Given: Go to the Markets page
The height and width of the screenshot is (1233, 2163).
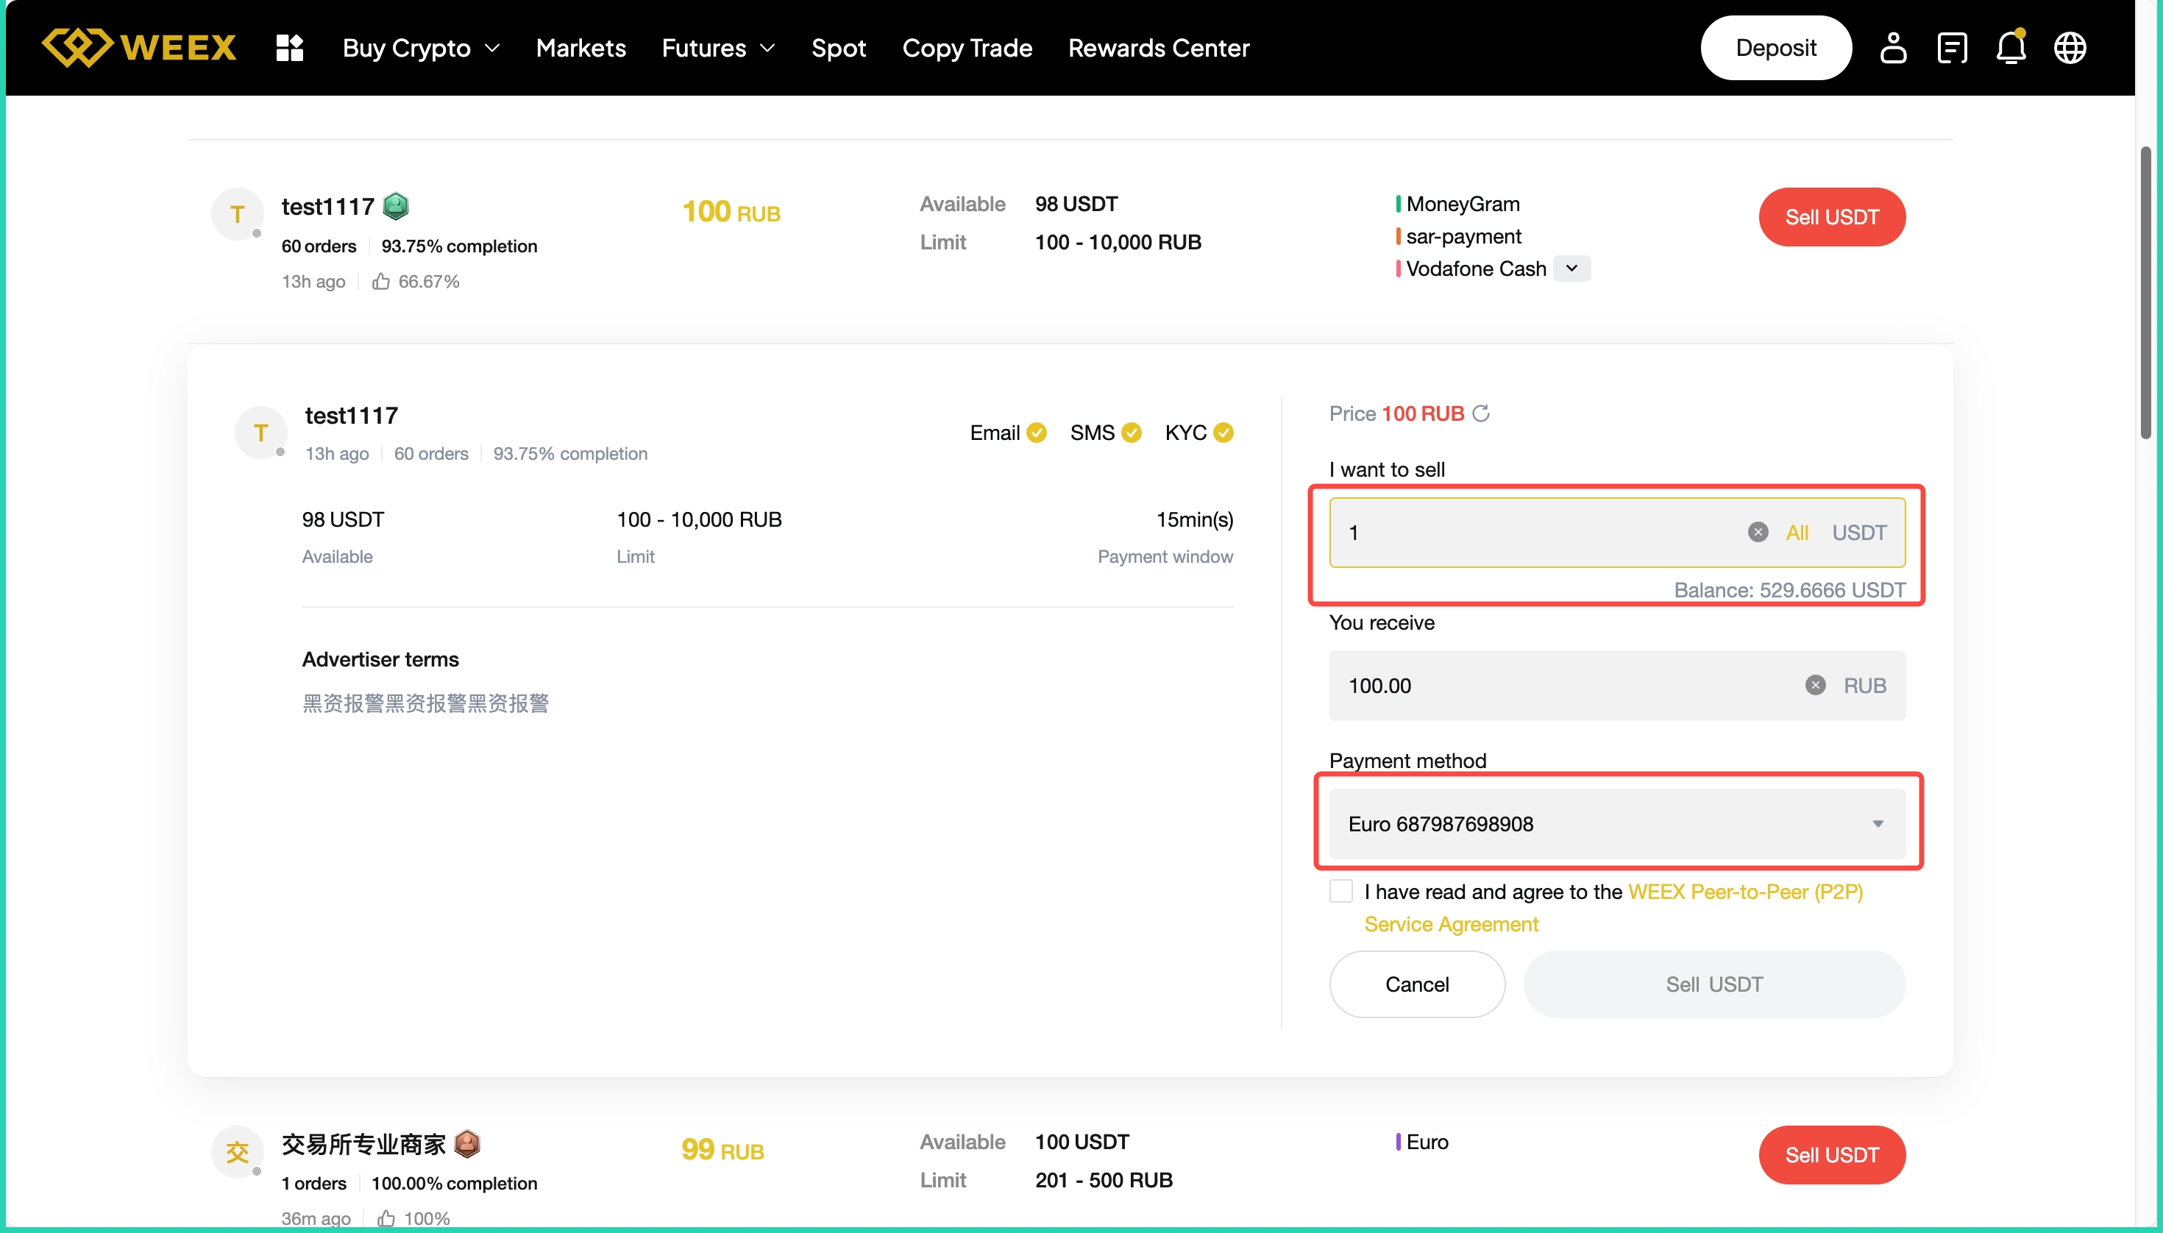Looking at the screenshot, I should tap(581, 47).
